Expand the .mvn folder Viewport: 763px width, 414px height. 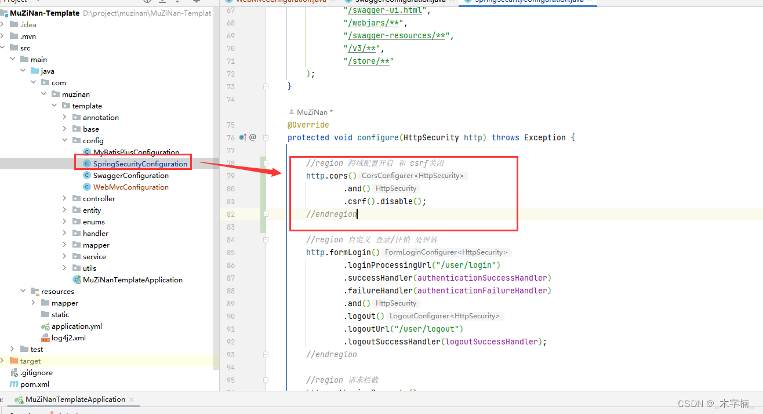point(3,36)
